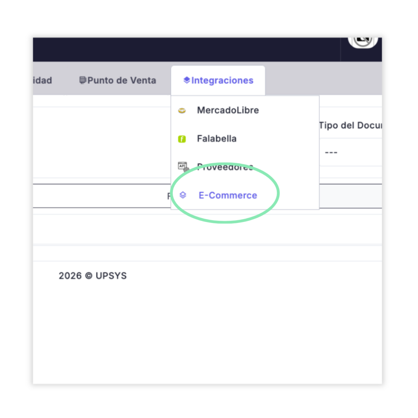The height and width of the screenshot is (418, 418).
Task: Click the E-Commerce layers icon
Action: tap(183, 195)
